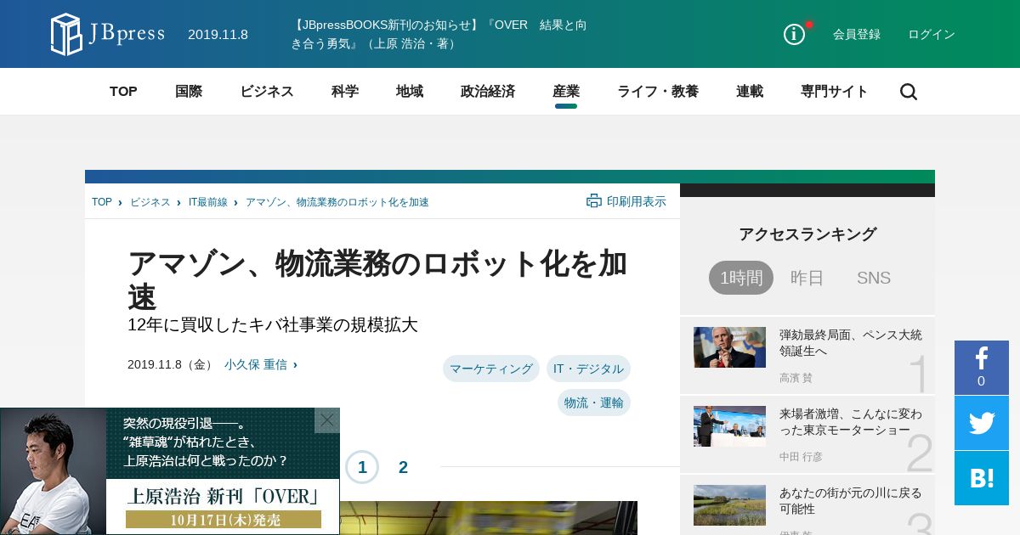Open the 国際 navigation item
Image resolution: width=1020 pixels, height=535 pixels.
pos(189,92)
